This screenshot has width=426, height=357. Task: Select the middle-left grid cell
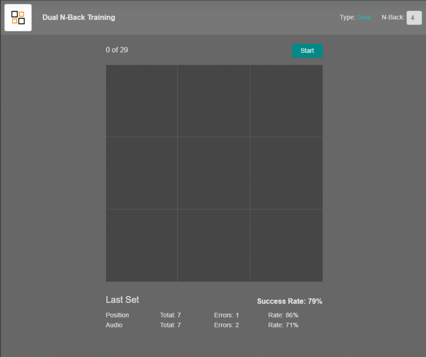(142, 173)
